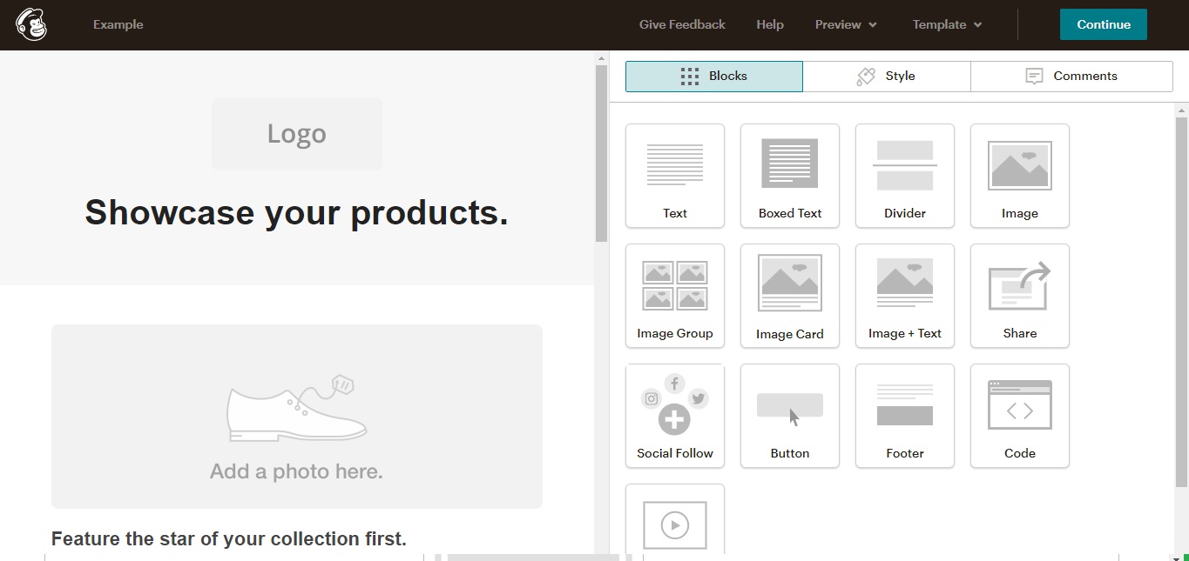Screen dimensions: 1189x561
Task: Expand the Template dropdown menu
Action: point(947,24)
